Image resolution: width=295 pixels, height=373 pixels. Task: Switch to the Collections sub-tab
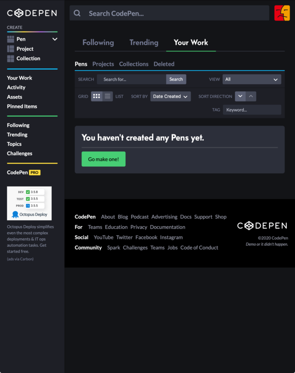click(134, 64)
